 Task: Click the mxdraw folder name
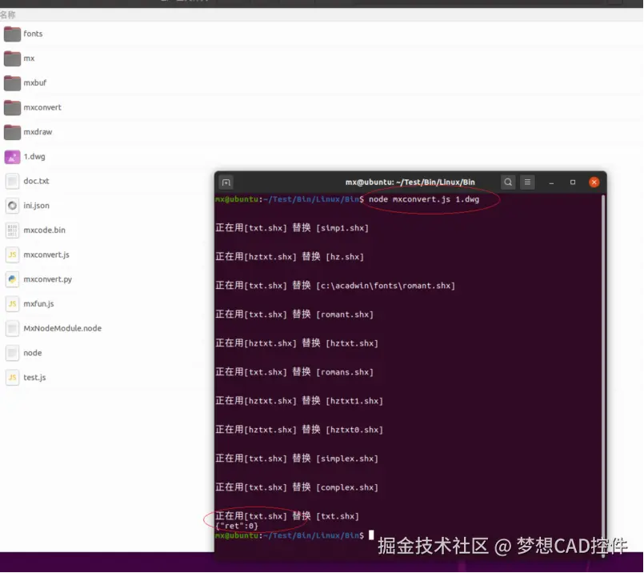(38, 132)
